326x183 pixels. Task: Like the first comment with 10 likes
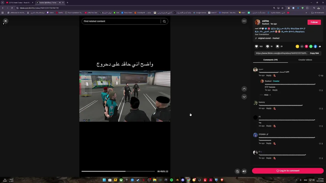[x=319, y=76]
